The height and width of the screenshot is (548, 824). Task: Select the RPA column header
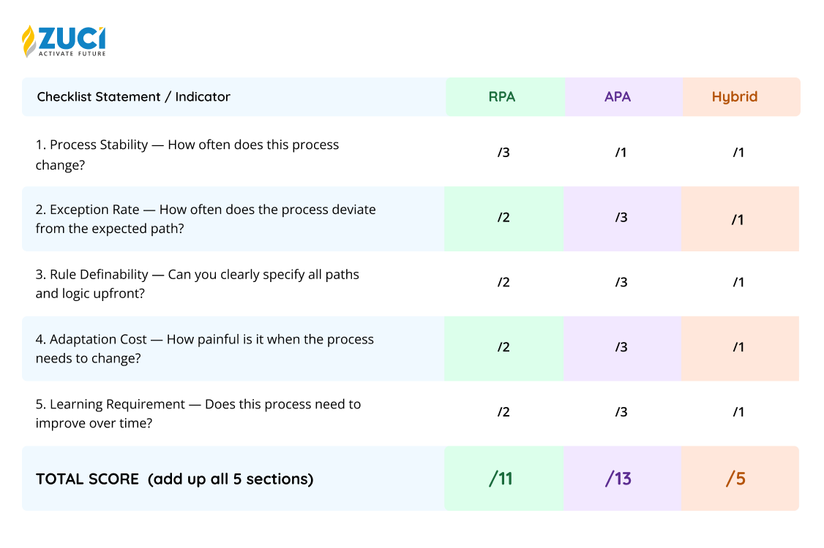coord(502,96)
